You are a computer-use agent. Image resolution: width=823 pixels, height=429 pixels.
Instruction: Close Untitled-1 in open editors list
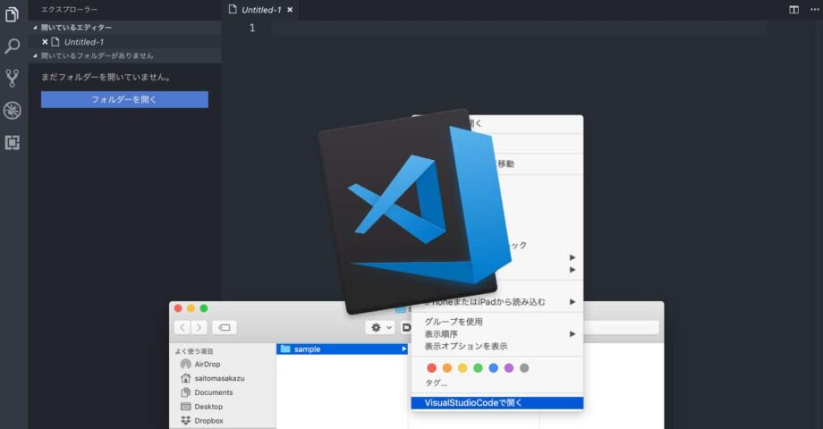point(45,42)
